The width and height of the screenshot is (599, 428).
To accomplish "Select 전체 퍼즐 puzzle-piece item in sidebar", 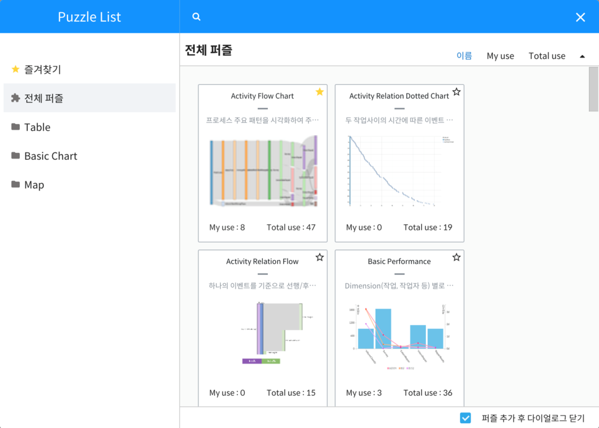I will pos(16,98).
